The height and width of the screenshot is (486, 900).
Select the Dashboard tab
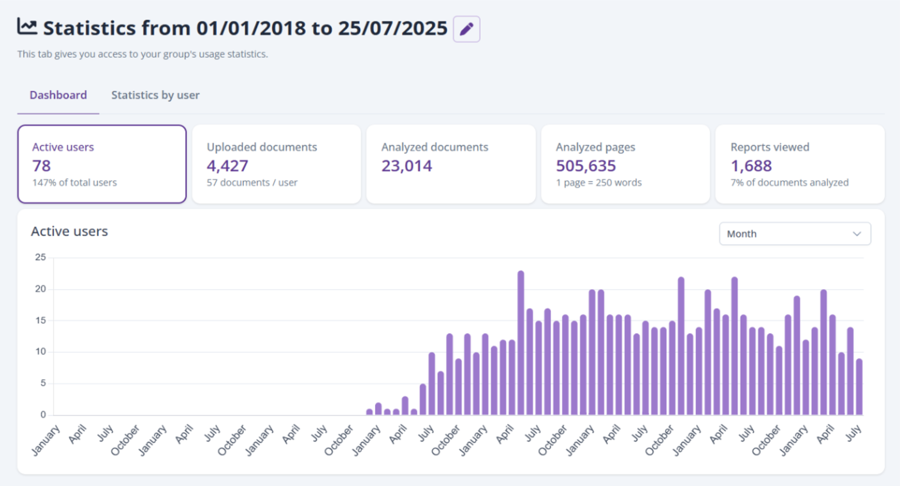pos(58,95)
